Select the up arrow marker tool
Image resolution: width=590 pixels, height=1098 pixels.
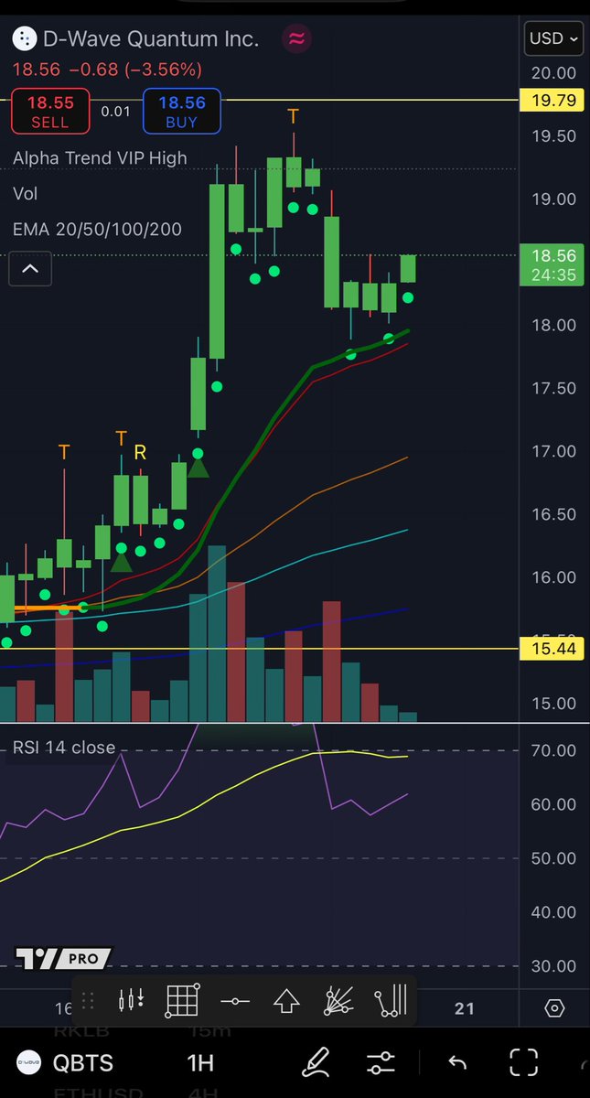(287, 1002)
